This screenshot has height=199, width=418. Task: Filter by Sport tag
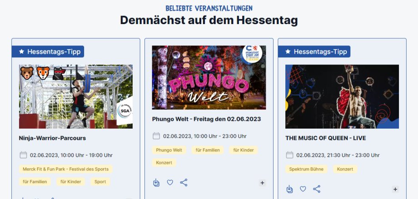[100, 182]
